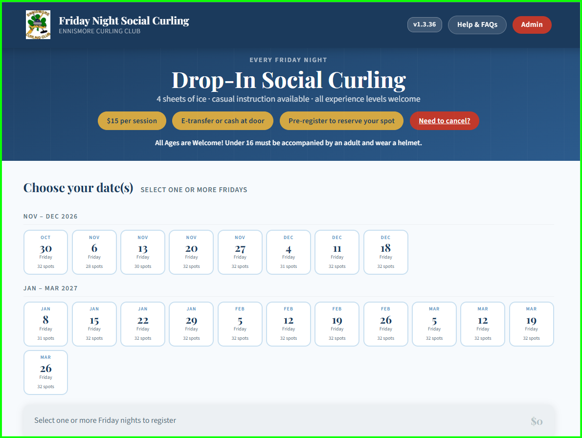Click the ENNISMORE CURLING CLUB subtitle

point(99,31)
